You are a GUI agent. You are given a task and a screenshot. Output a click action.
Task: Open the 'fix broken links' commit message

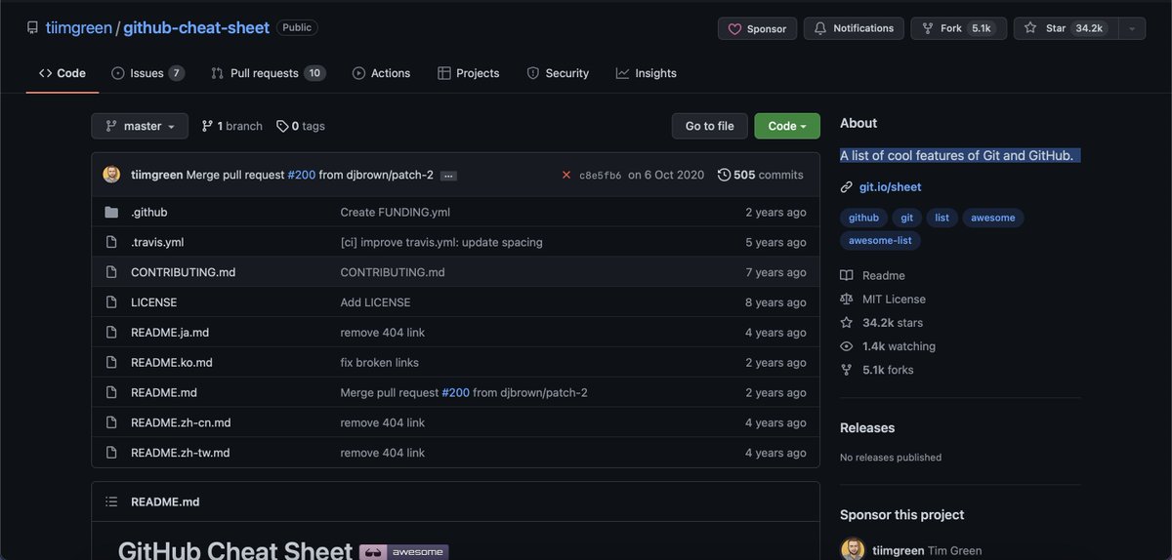click(x=379, y=362)
